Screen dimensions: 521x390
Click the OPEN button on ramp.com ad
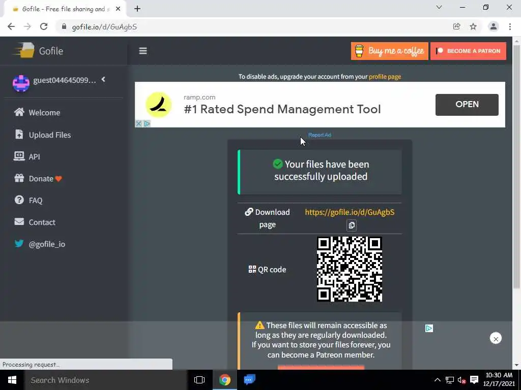(x=467, y=105)
